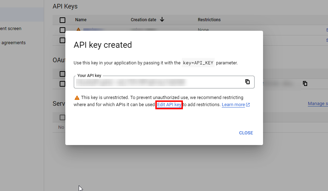
Task: Click the external link icon after Learn more
Action: 248,105
